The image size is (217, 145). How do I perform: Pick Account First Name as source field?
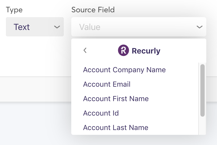[116, 99]
